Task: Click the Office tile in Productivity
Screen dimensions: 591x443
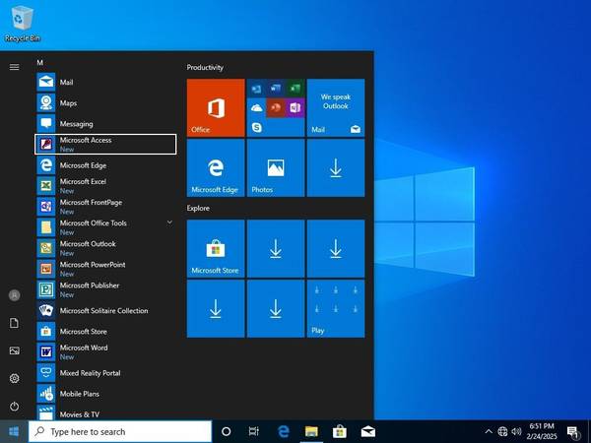Action: coord(216,108)
